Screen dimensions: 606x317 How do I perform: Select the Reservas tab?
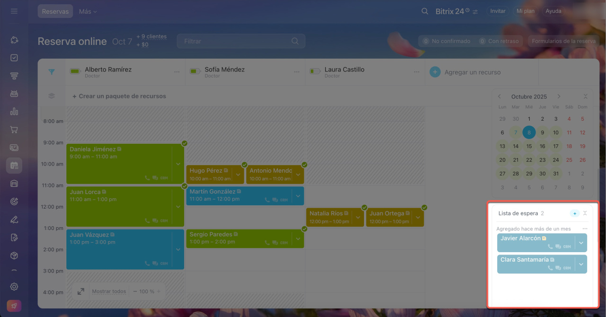[x=55, y=11]
